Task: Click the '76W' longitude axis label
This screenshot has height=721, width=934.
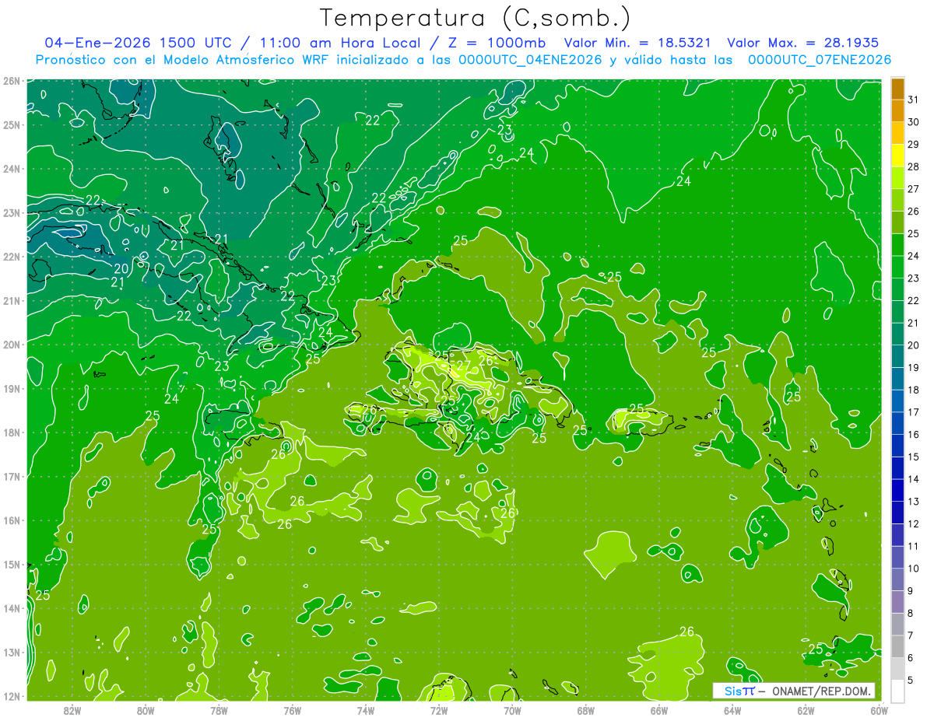Action: point(292,710)
